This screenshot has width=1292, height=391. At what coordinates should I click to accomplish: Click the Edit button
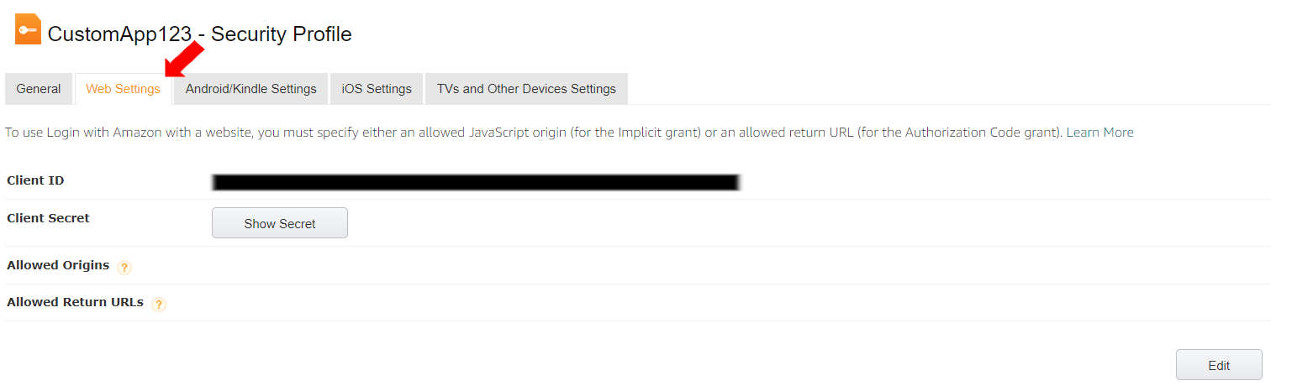click(x=1218, y=365)
